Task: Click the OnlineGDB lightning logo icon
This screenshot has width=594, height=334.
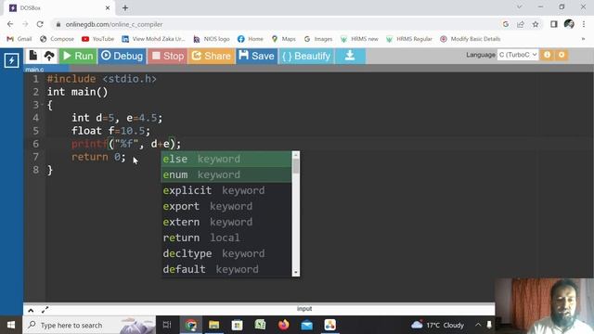Action: (11, 60)
